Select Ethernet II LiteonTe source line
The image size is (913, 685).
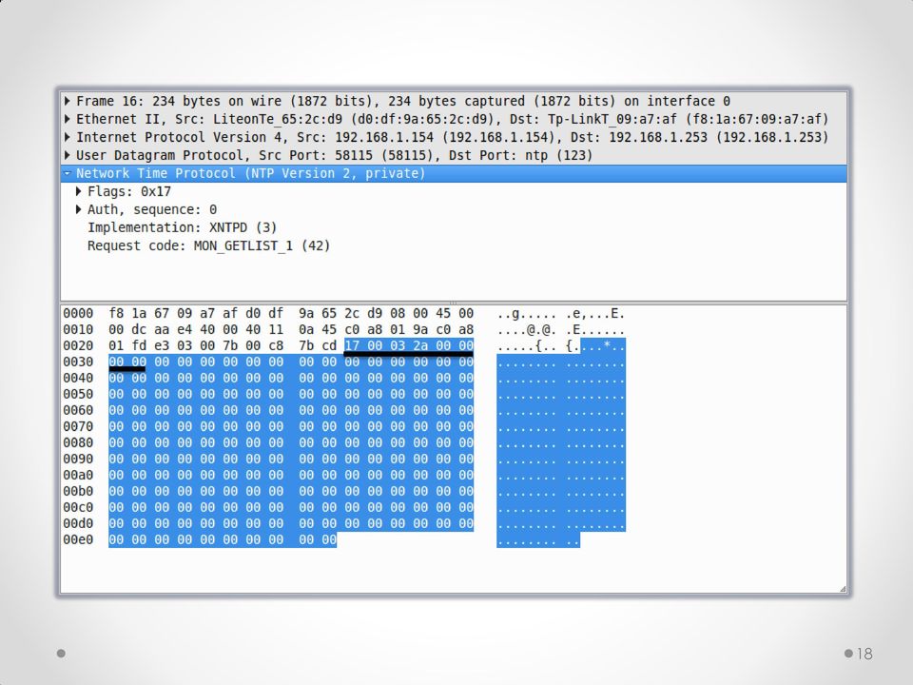[x=452, y=119]
